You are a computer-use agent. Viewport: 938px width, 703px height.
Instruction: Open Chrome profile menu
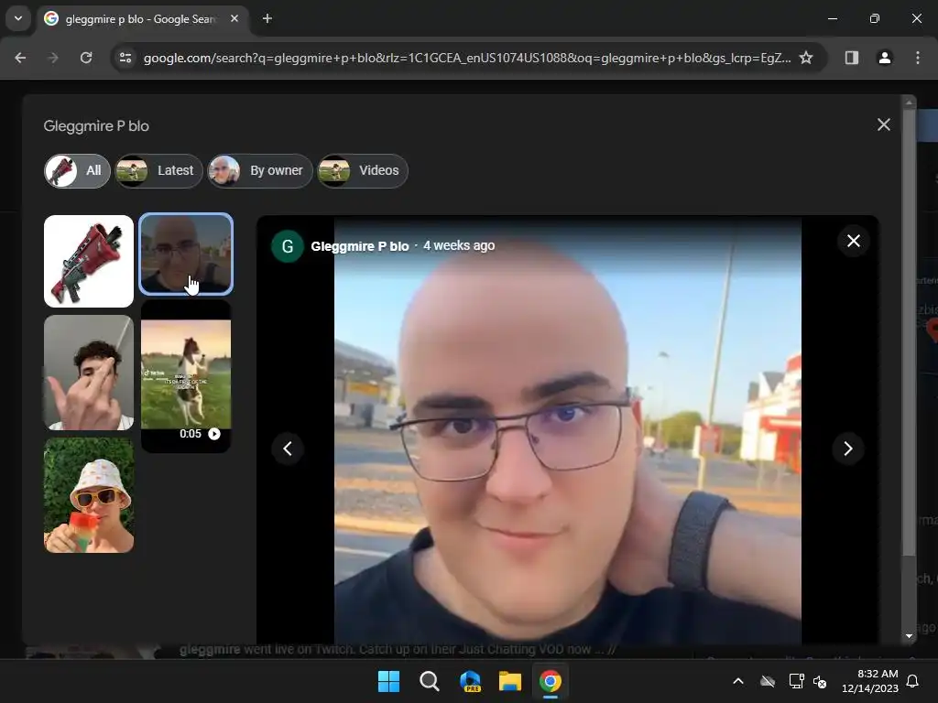(884, 58)
